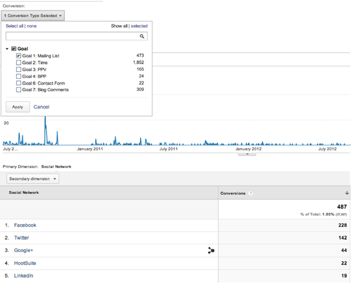The width and height of the screenshot is (351, 283).
Task: Click the Apply button
Action: [17, 107]
